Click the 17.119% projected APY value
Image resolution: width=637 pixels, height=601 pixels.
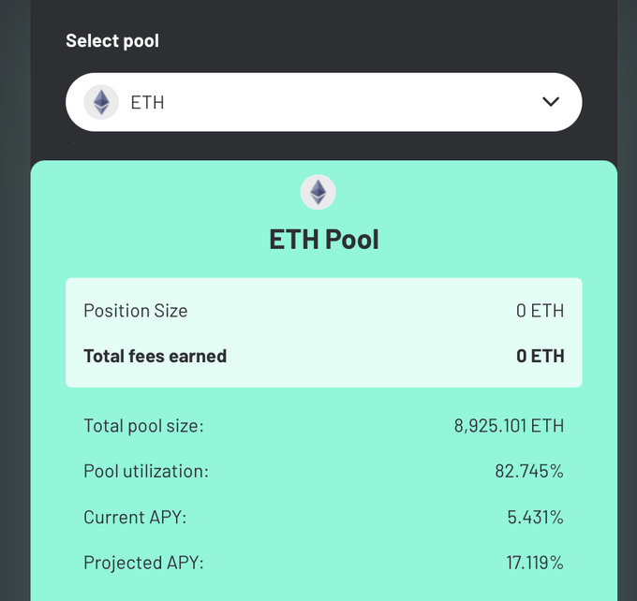point(535,563)
